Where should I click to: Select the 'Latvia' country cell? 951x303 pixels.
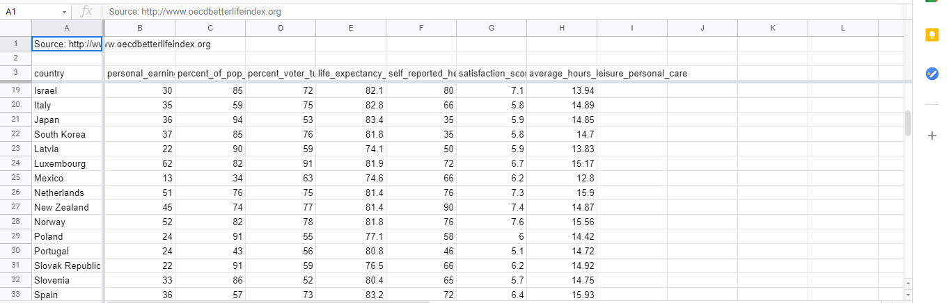point(68,149)
